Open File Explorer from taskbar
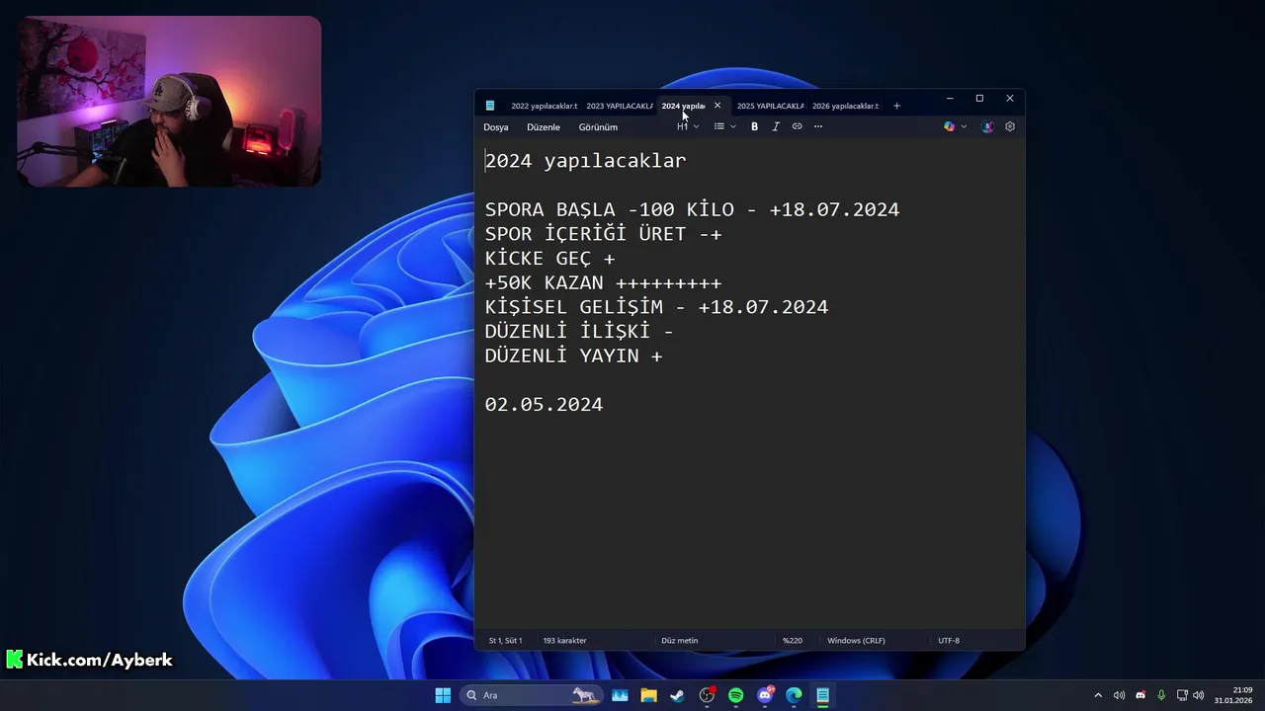This screenshot has height=711, width=1265. [648, 695]
